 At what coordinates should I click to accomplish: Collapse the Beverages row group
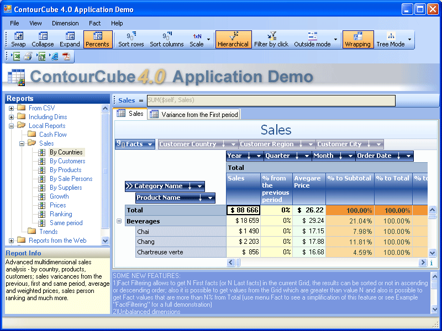pyautogui.click(x=119, y=221)
